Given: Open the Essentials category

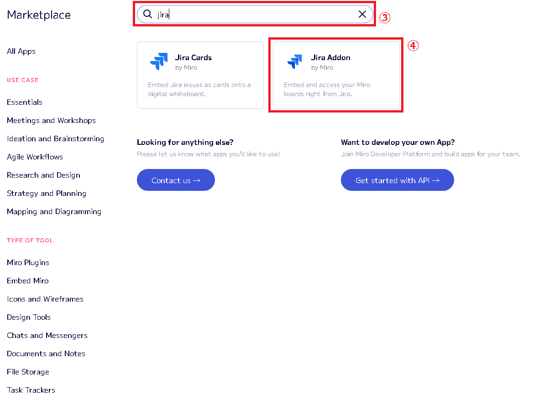Looking at the screenshot, I should click(25, 102).
